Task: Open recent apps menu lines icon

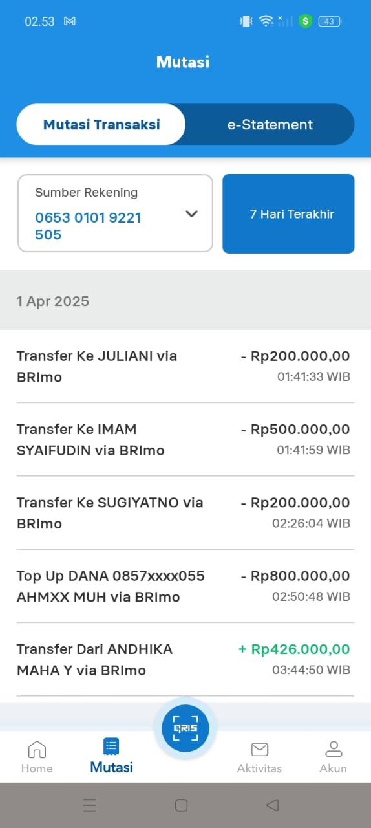Action: (x=90, y=805)
